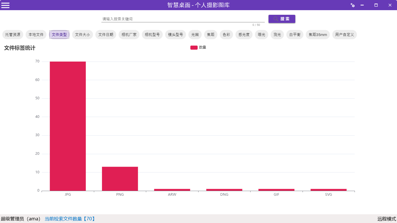The width and height of the screenshot is (397, 223).
Task: Open the hamburger menu icon
Action: pos(6,5)
